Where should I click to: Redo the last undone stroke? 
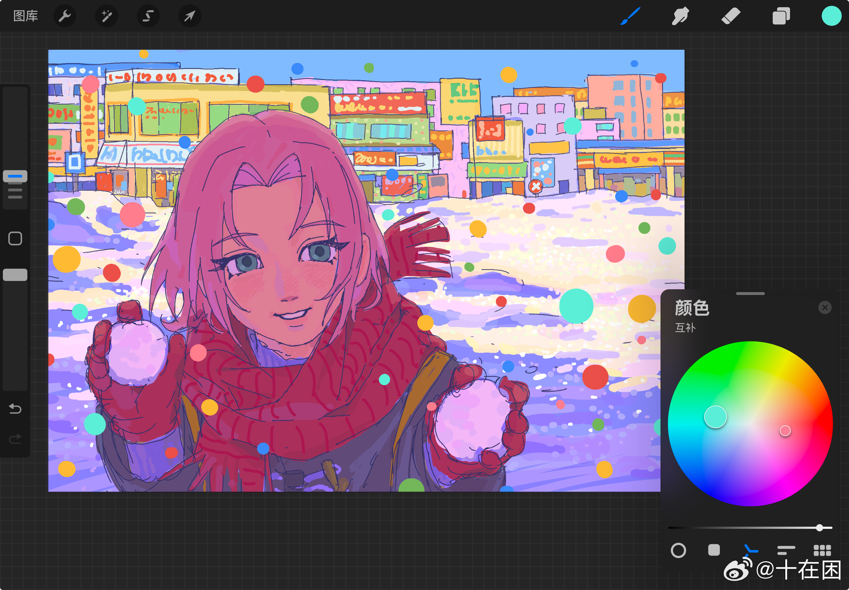click(15, 439)
